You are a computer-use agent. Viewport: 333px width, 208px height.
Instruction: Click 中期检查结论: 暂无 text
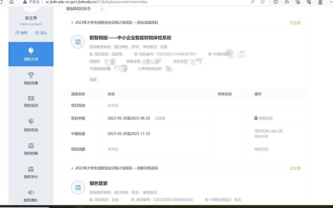click(223, 200)
